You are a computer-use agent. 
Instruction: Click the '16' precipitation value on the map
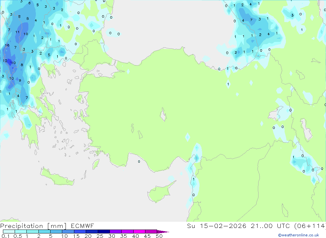click(x=7, y=45)
